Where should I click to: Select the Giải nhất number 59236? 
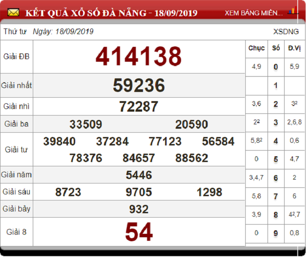pyautogui.click(x=139, y=85)
